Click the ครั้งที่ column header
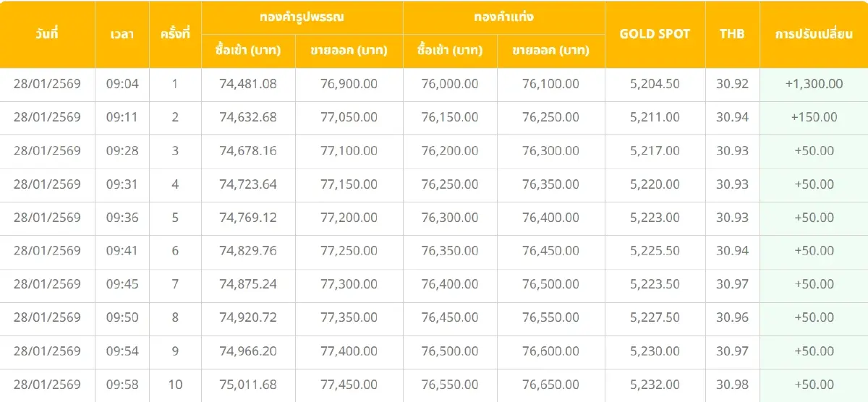The width and height of the screenshot is (868, 402). (x=175, y=34)
